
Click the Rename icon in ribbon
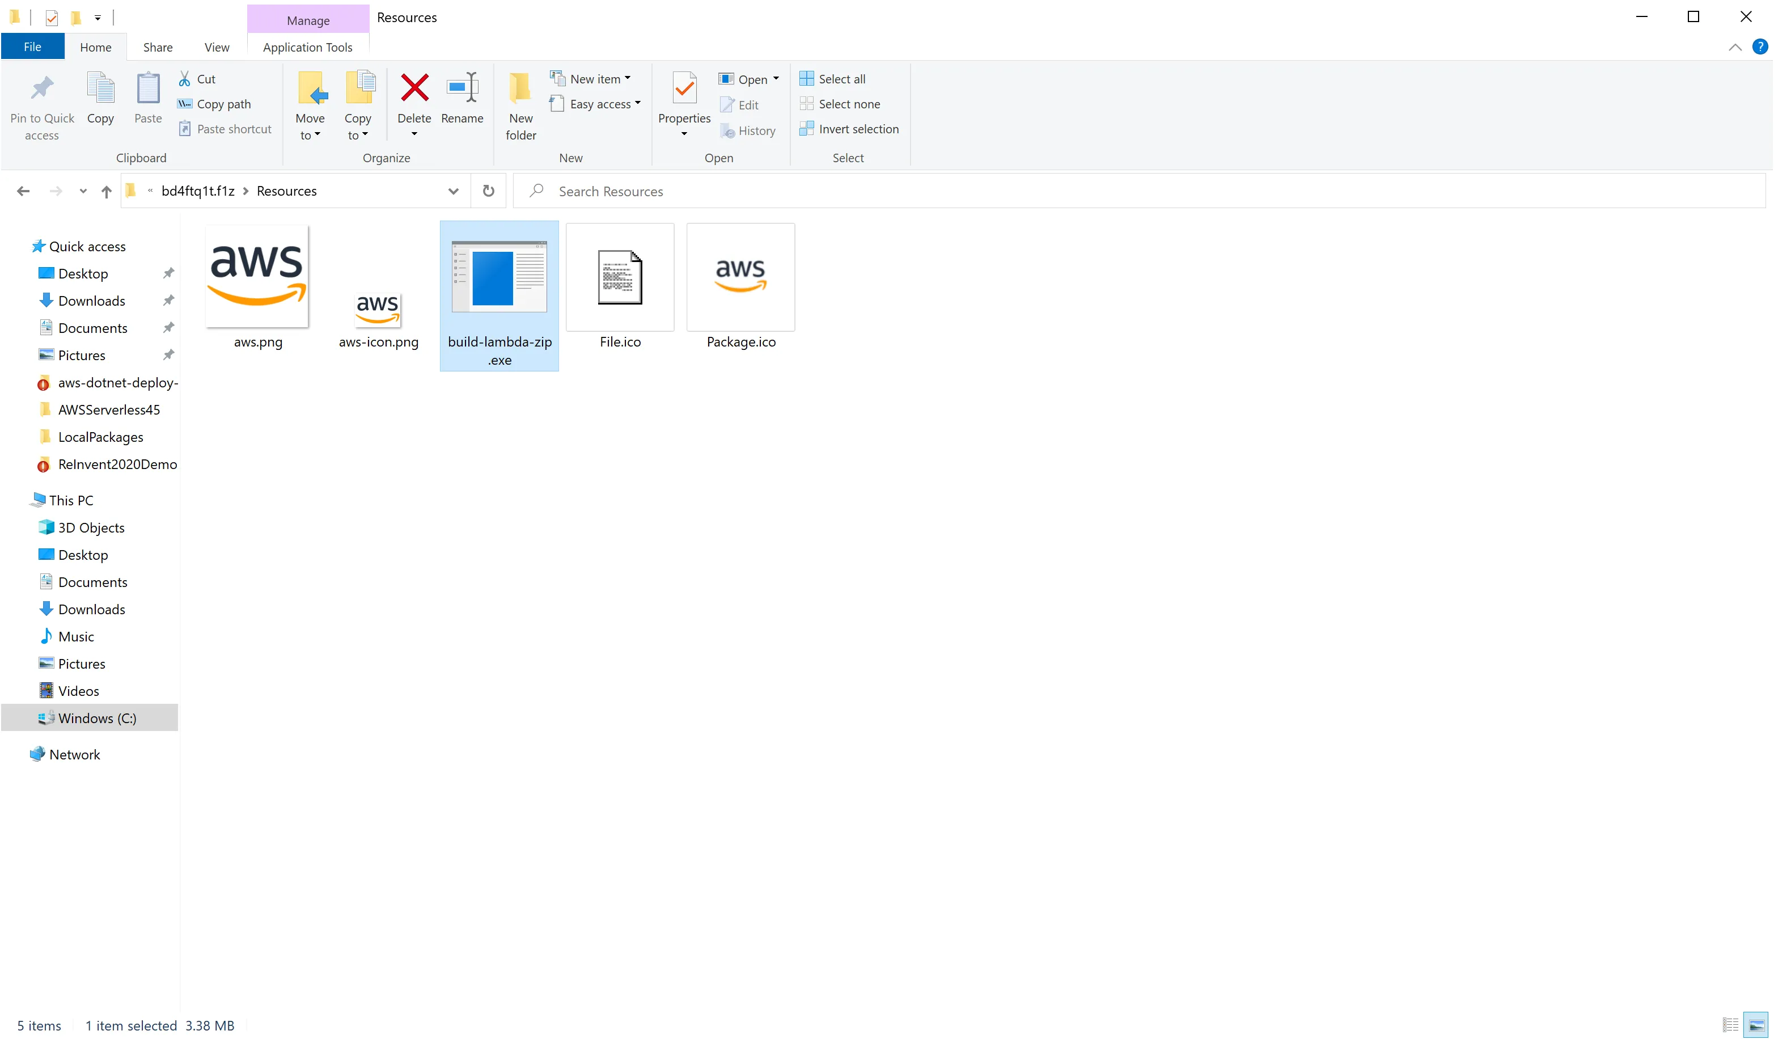click(462, 88)
